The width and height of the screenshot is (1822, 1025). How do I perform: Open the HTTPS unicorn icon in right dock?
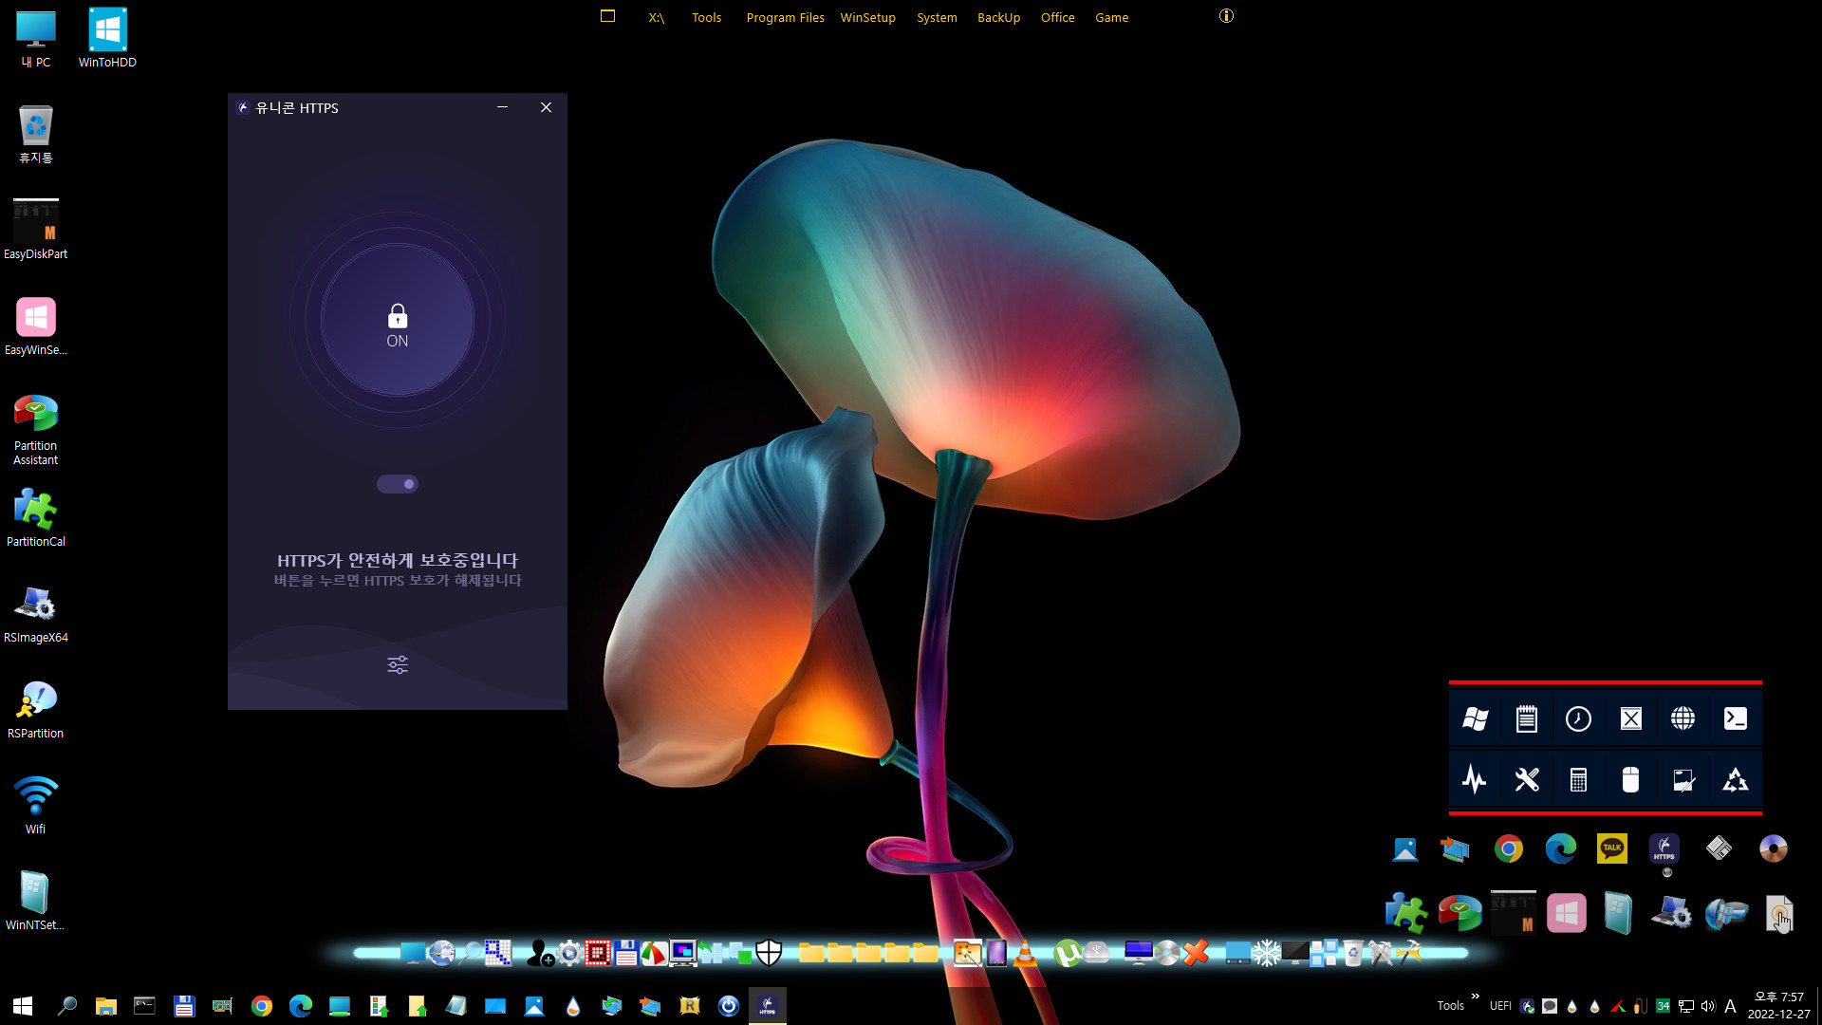(1664, 848)
